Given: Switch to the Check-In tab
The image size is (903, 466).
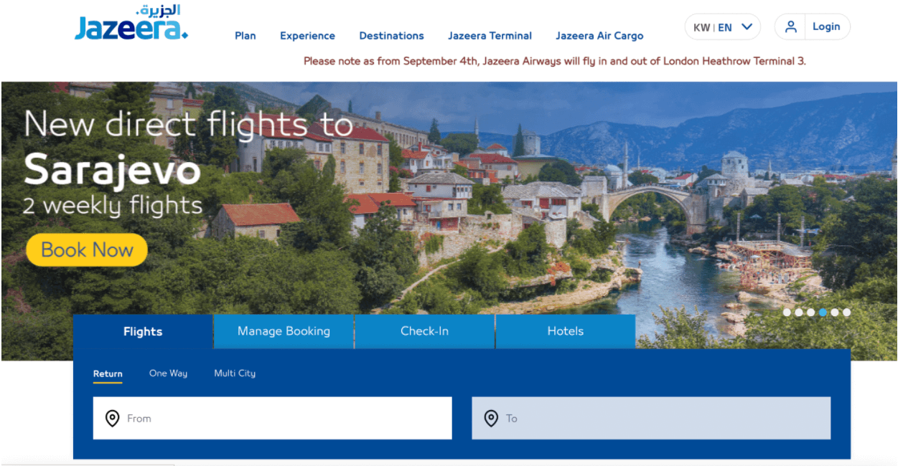Looking at the screenshot, I should 424,331.
